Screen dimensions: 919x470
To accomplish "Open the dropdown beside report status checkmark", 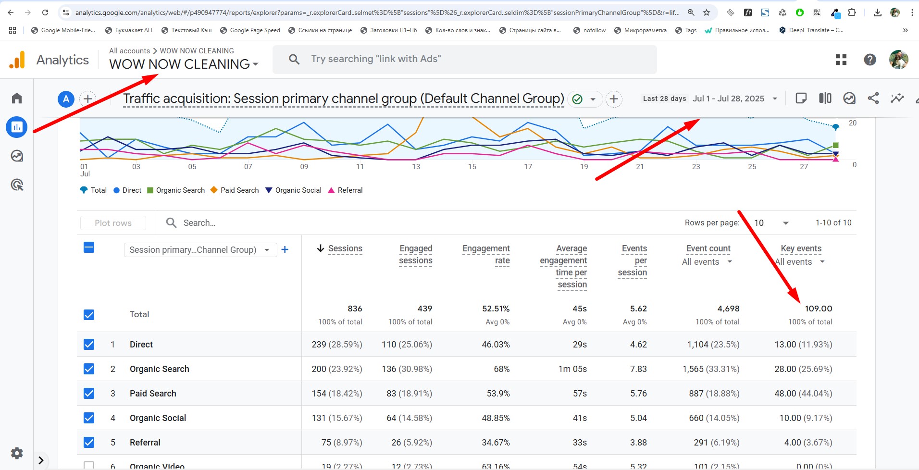I will click(x=593, y=99).
